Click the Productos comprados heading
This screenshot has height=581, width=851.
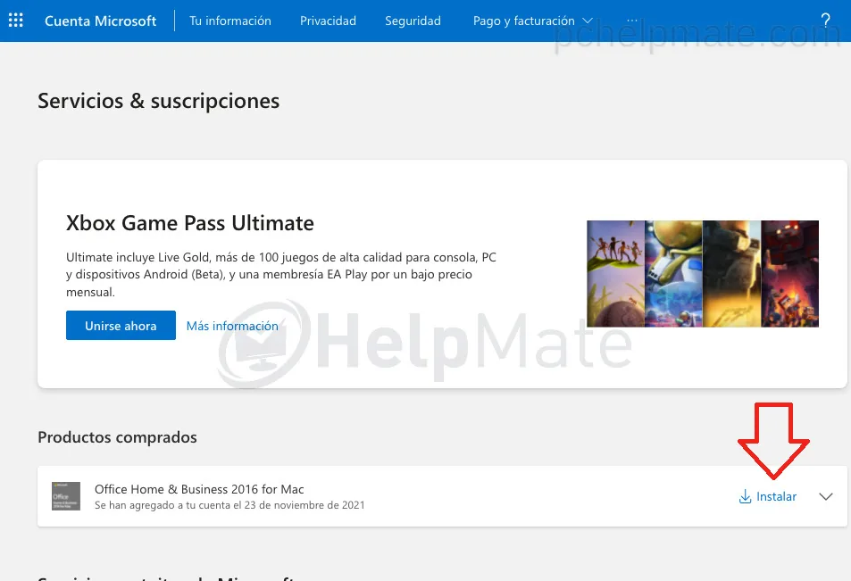[117, 437]
